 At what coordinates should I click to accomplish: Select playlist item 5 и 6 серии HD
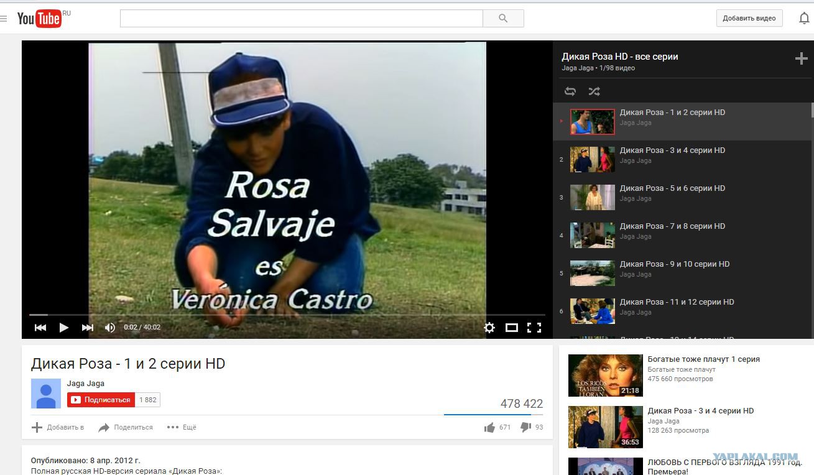point(682,197)
